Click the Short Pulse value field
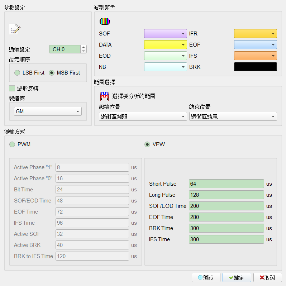The image size is (286, 286). (227, 183)
